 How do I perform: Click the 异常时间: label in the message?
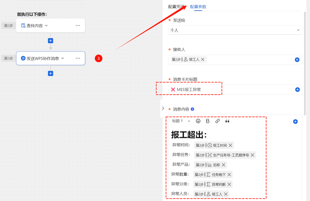[x=181, y=145]
